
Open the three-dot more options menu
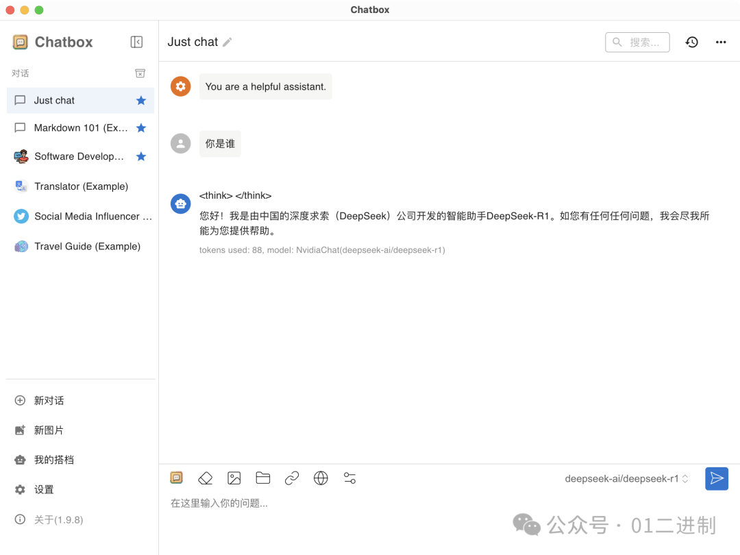[721, 42]
